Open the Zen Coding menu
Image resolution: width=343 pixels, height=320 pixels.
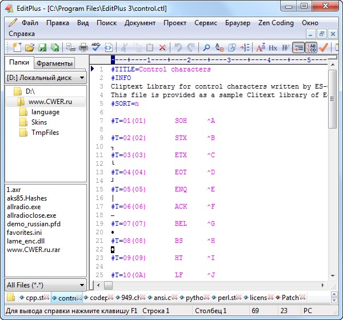275,23
